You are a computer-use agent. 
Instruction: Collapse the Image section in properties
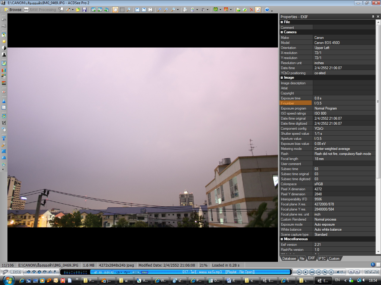coord(282,78)
